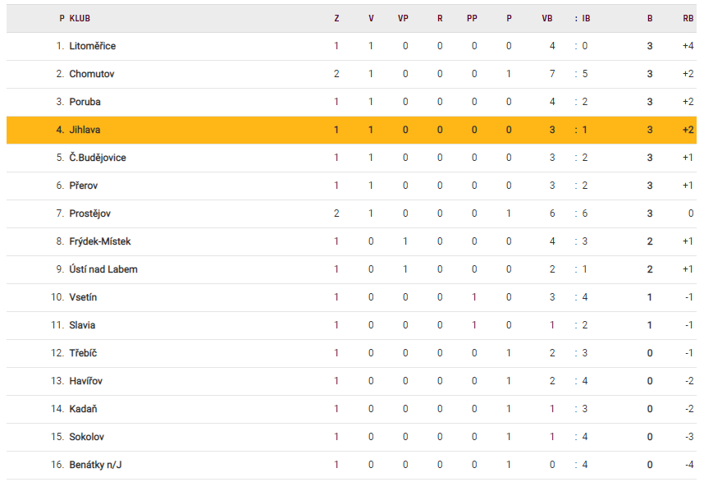This screenshot has width=704, height=482.
Task: Click the PP column header
Action: tap(472, 18)
